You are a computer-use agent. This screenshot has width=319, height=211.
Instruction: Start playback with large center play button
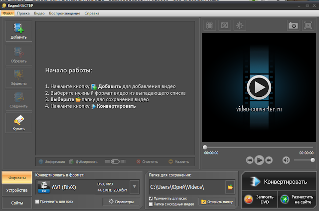tap(259, 87)
